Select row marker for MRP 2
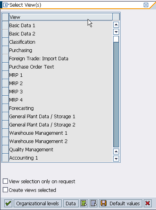Viewport: 156px width, 210px height. [x=6, y=83]
